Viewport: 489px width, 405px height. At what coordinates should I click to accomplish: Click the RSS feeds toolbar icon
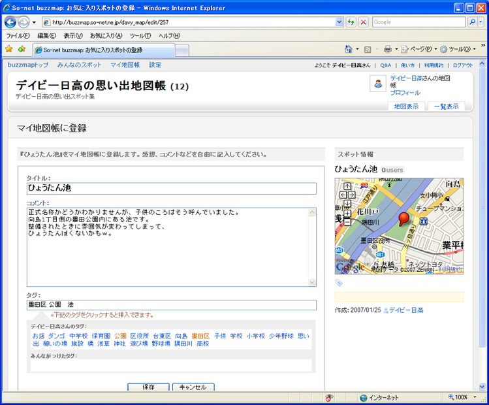click(x=368, y=49)
